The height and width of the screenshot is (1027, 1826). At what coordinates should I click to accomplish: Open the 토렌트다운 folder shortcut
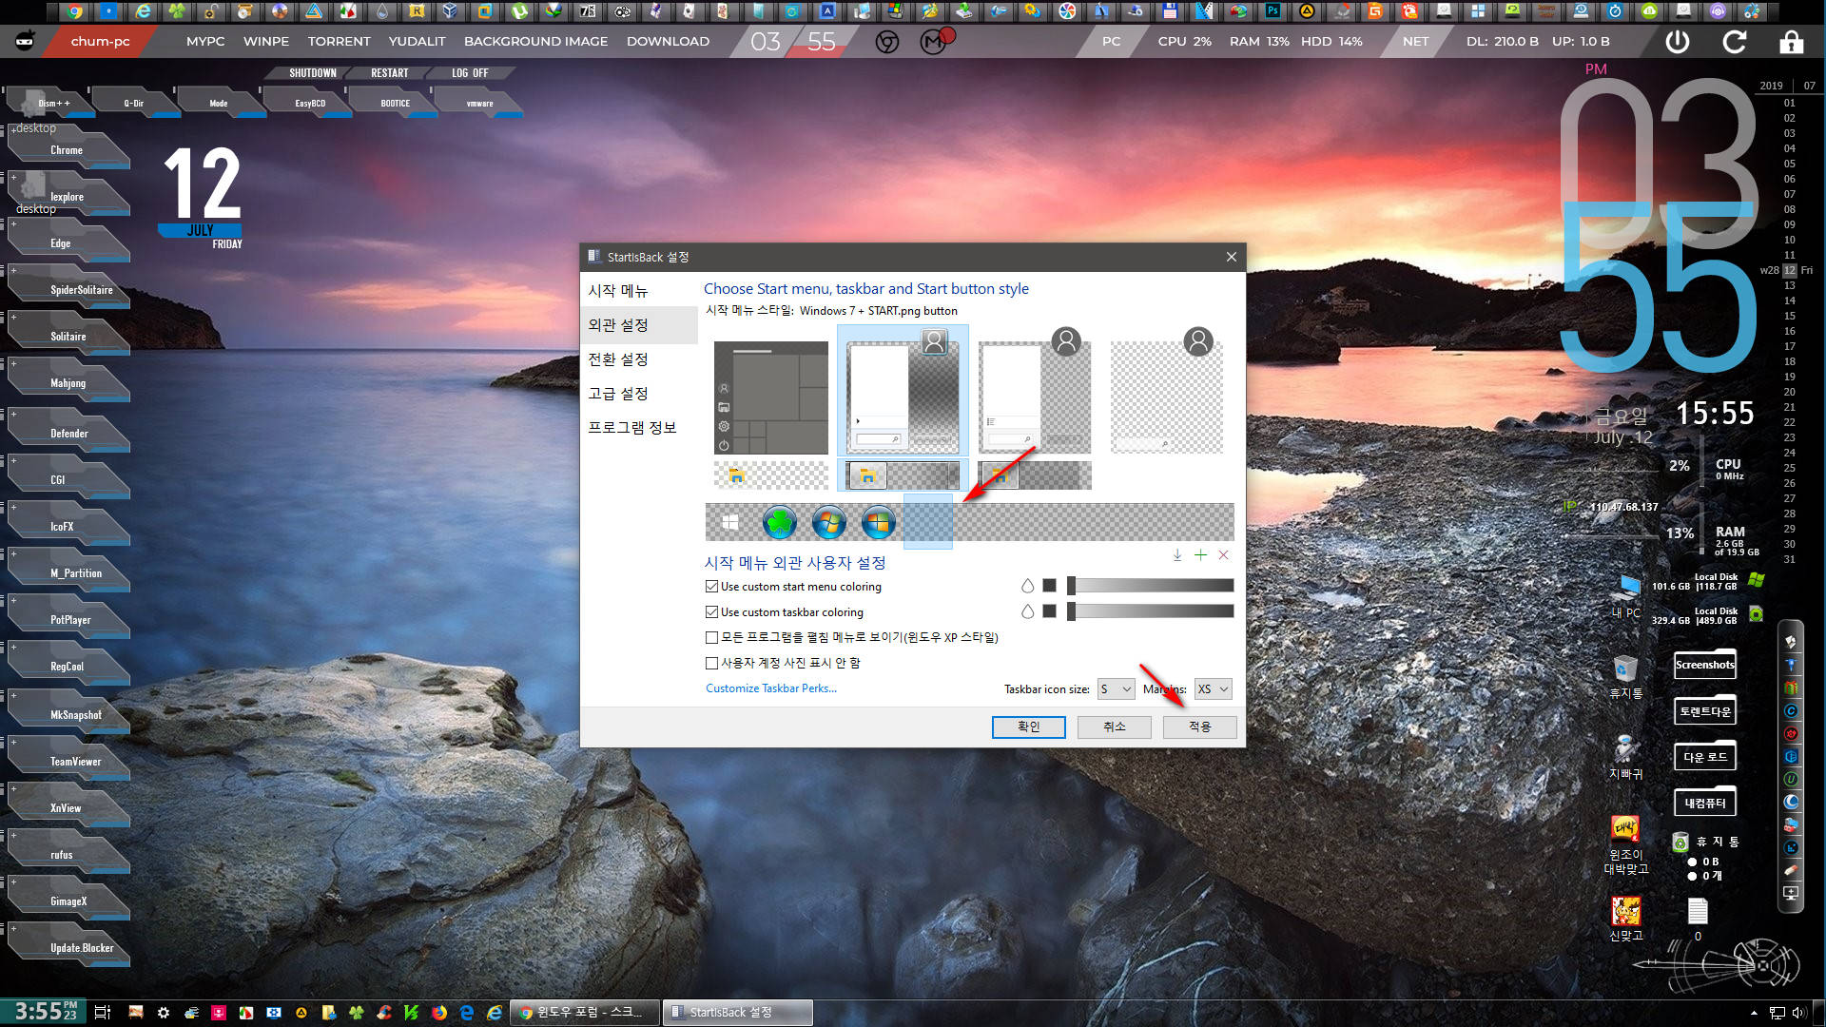tap(1705, 711)
